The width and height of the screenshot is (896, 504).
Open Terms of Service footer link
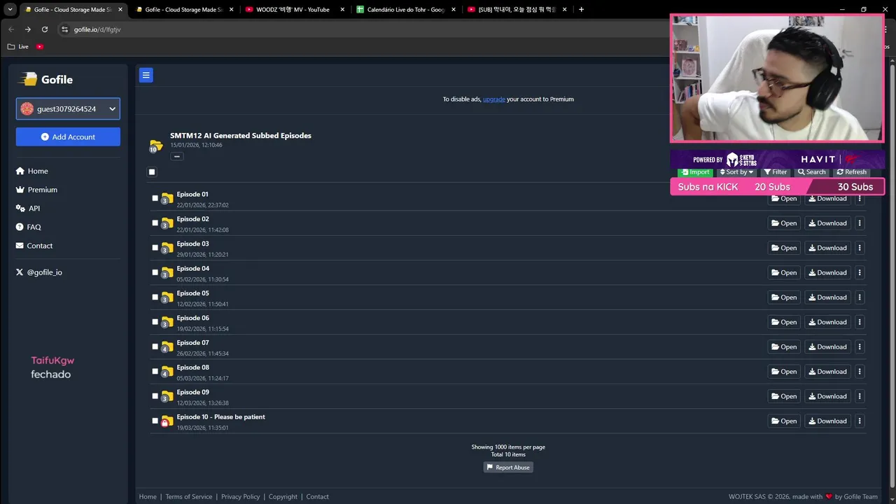(x=188, y=497)
